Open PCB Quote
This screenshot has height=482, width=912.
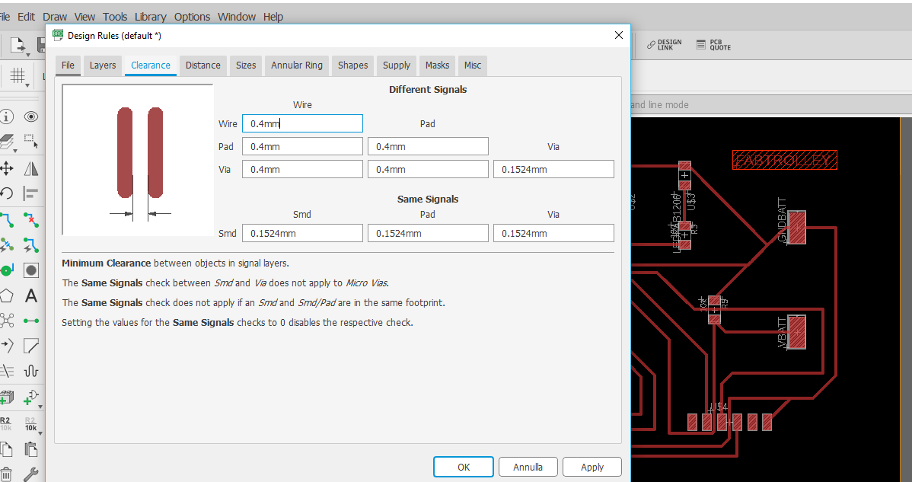coord(713,45)
